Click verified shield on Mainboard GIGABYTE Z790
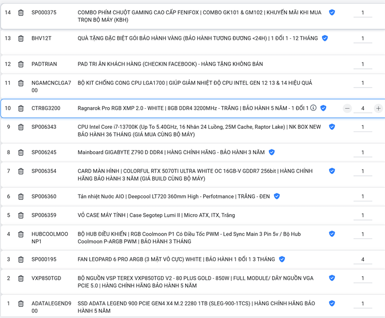This screenshot has width=385, height=318. pyautogui.click(x=272, y=153)
